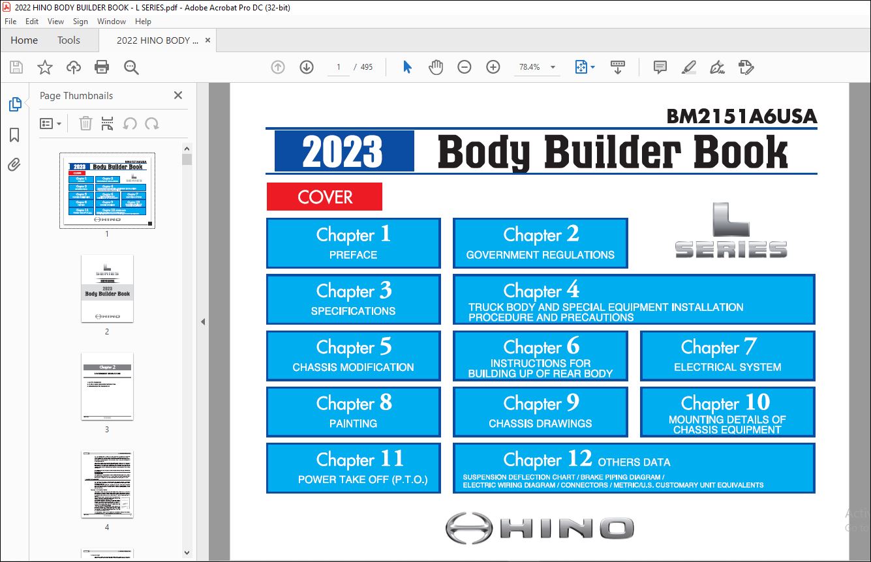Screen dimensions: 871x562
Task: Open the File menu
Action: point(10,22)
